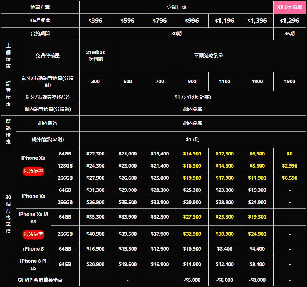Click the Gt VIP 尊爵菁英優惠 row label
The width and height of the screenshot is (307, 287).
40,280
